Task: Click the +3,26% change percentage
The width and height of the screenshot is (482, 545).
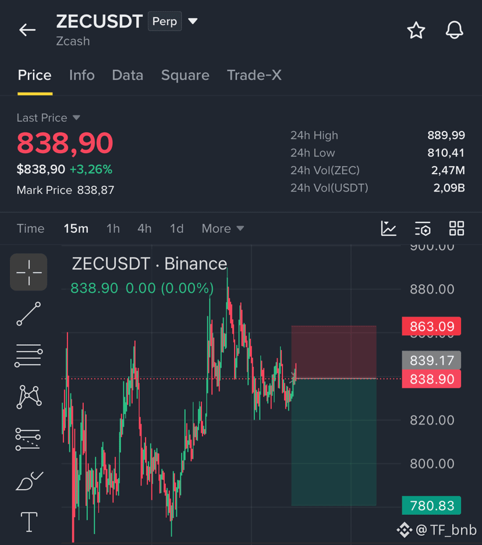Action: pyautogui.click(x=91, y=169)
